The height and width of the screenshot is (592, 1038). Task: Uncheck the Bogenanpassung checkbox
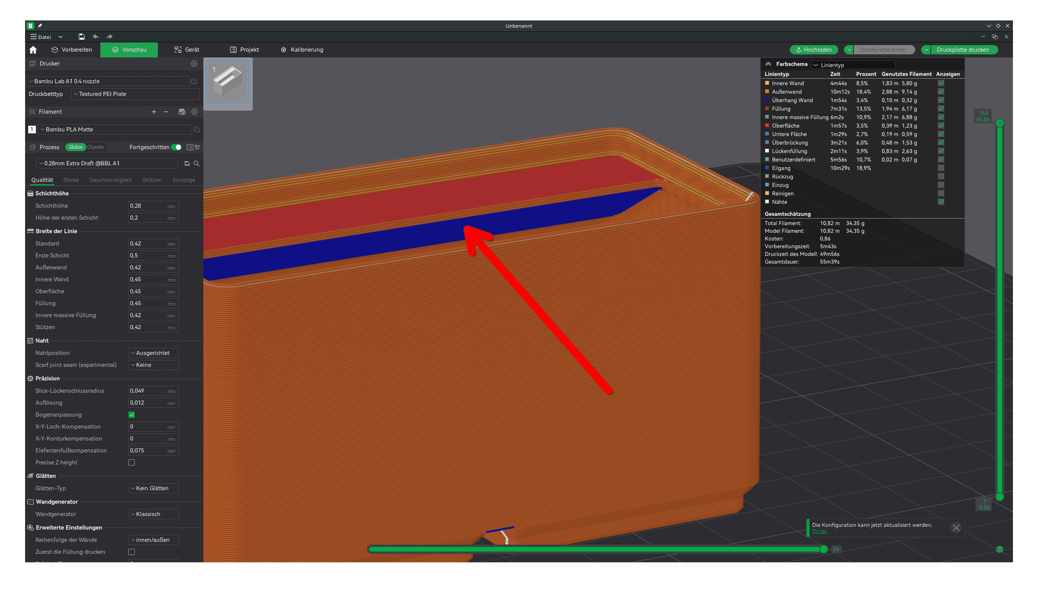132,415
